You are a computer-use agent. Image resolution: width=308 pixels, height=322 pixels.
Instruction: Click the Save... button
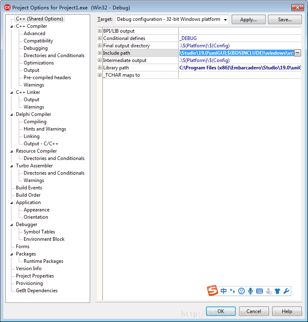point(285,20)
